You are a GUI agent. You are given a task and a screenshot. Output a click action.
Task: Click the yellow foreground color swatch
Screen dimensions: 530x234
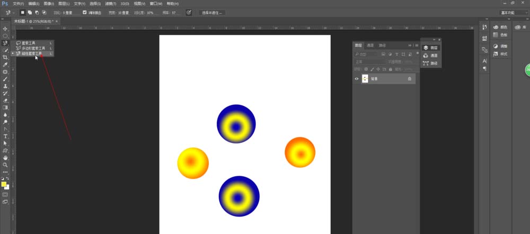(4, 184)
